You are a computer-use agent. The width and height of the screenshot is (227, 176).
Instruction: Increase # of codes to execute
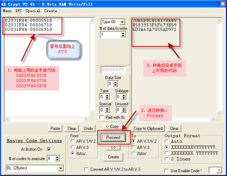click(57, 157)
